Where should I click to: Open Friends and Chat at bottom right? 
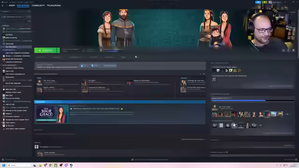tap(296, 160)
